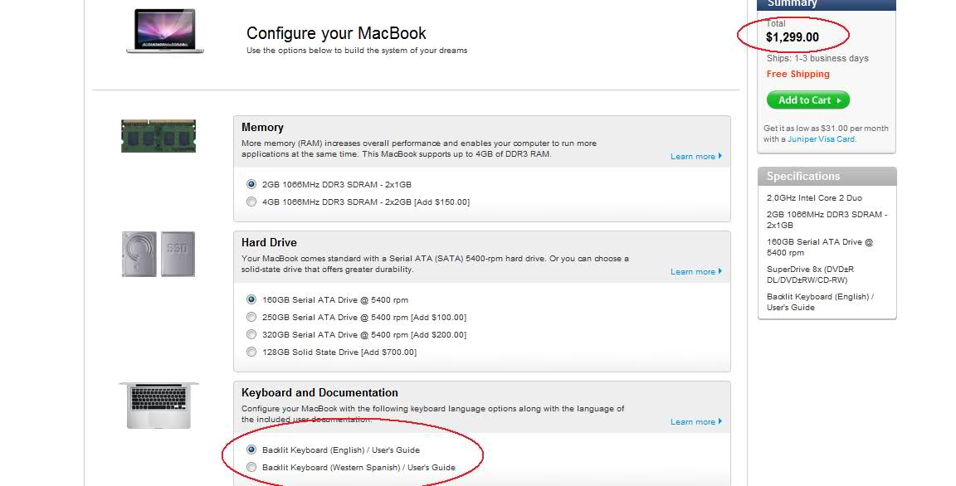Click the MacBook laptop image at top
Viewport: 956px width, 486px height.
165,32
